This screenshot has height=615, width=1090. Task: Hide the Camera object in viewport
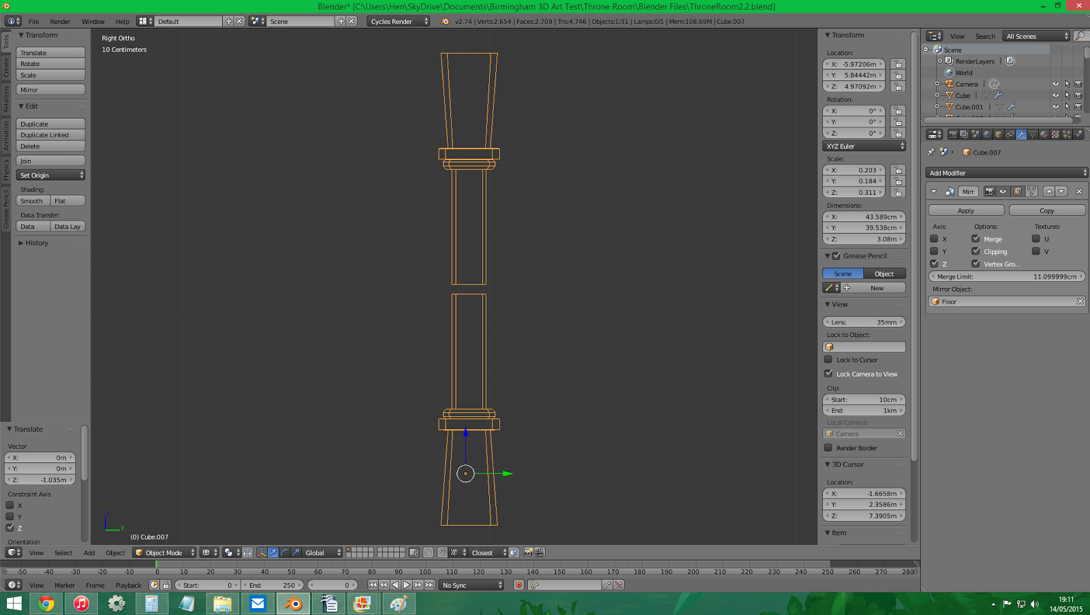[1056, 84]
